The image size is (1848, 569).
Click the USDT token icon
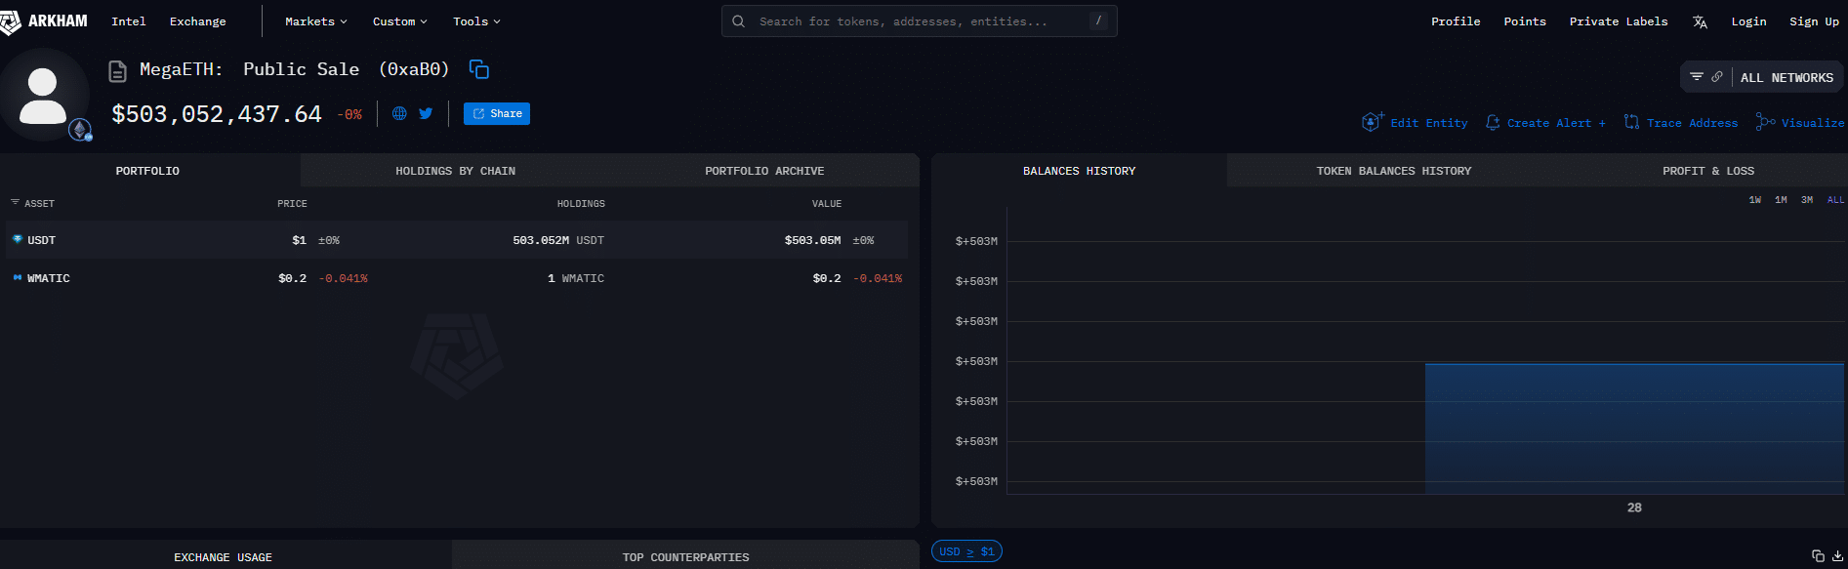coord(18,239)
